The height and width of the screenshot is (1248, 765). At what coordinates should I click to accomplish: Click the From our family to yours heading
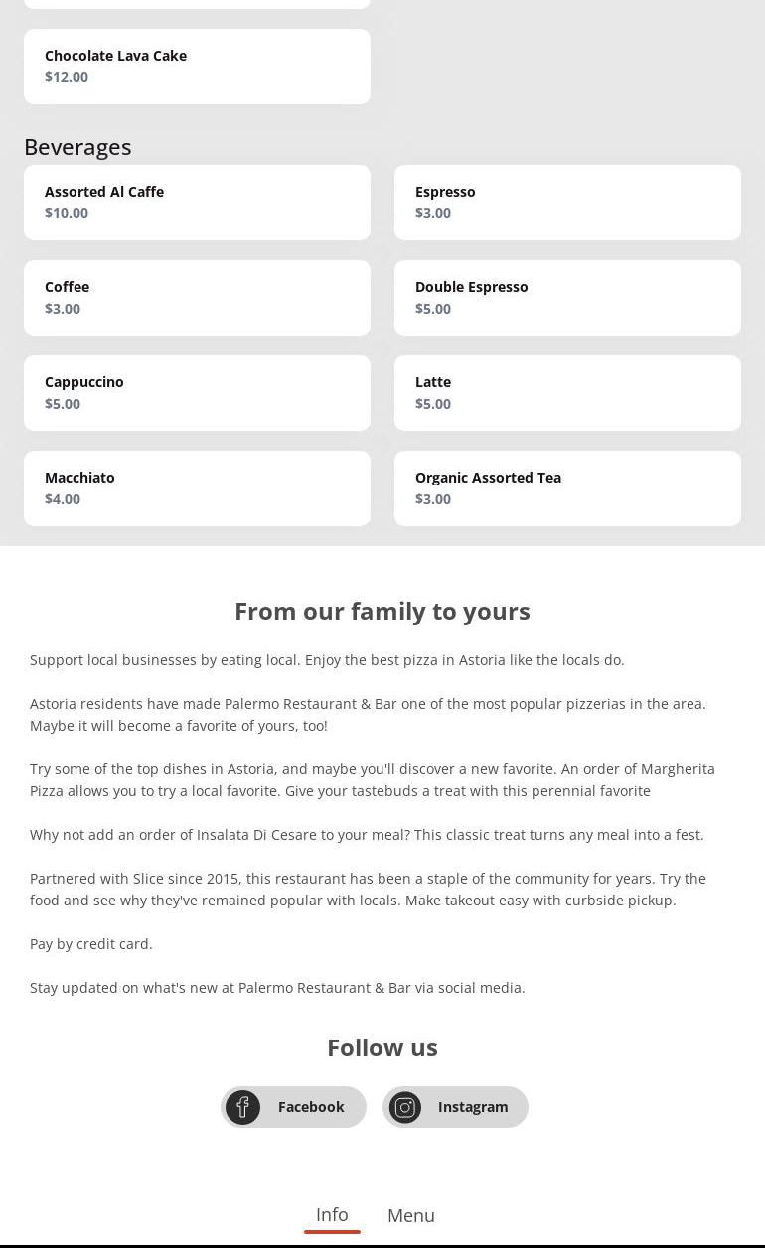coord(382,611)
